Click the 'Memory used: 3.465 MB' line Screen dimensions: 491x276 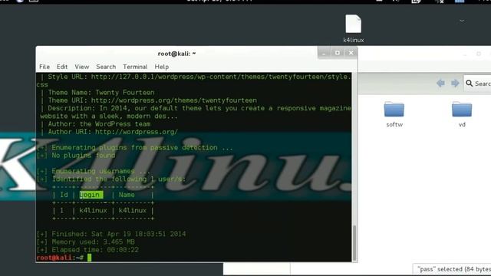pos(85,242)
